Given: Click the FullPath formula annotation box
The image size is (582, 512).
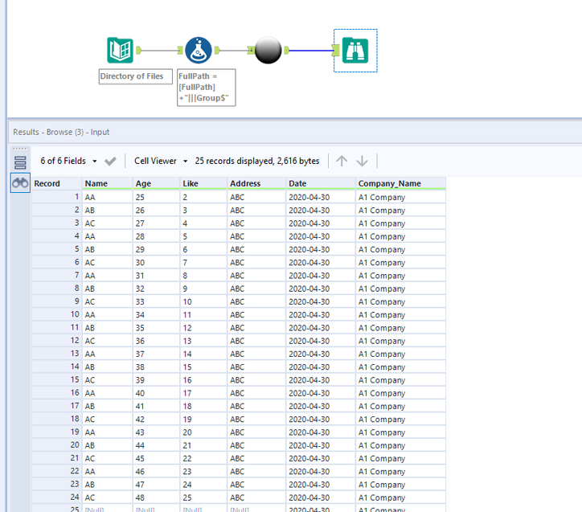Looking at the screenshot, I should pyautogui.click(x=206, y=87).
